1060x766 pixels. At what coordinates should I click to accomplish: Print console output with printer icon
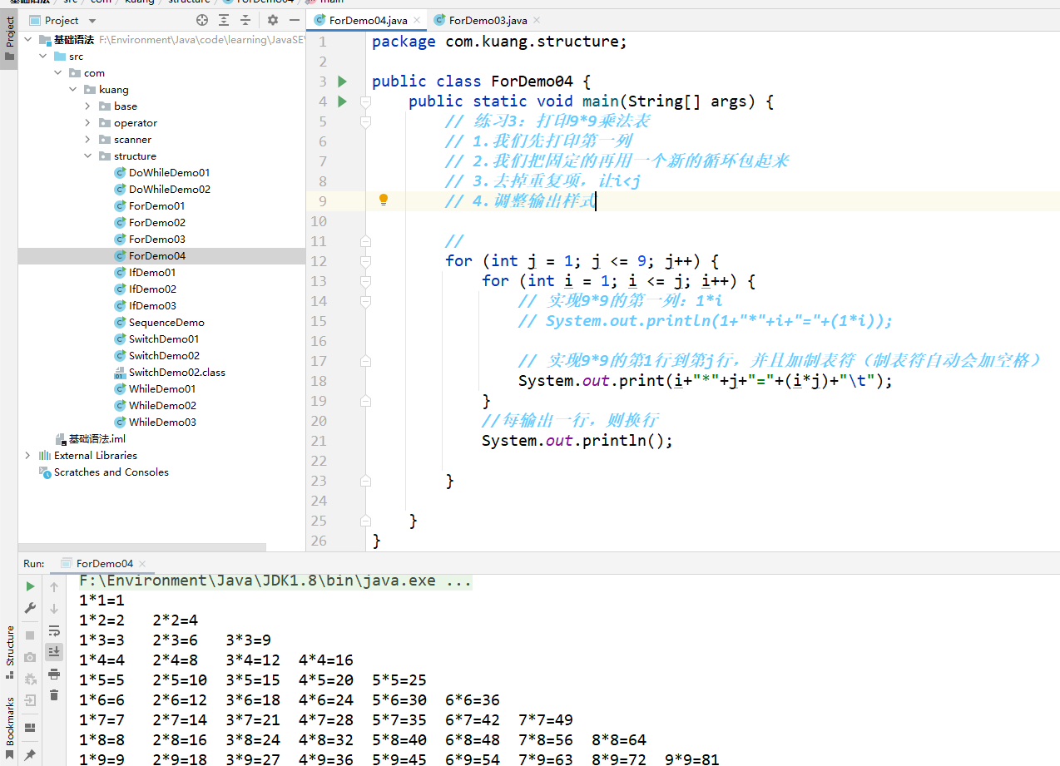[x=54, y=674]
